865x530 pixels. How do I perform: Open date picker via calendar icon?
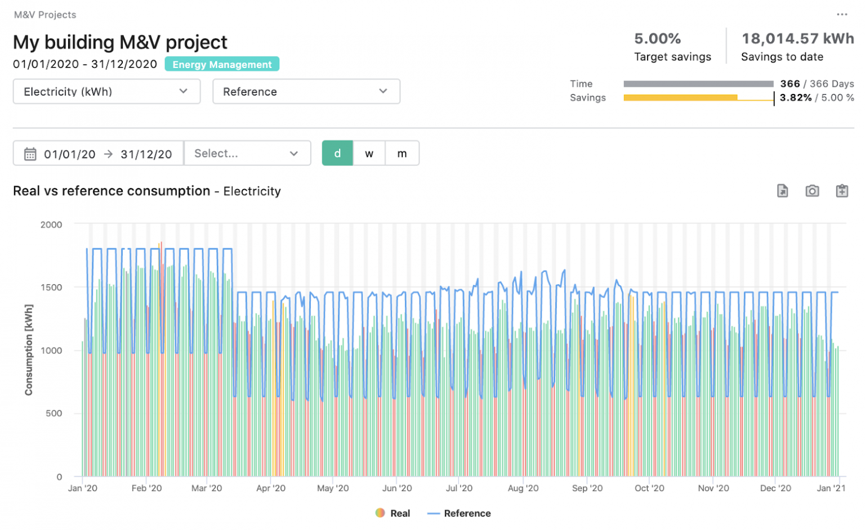30,154
